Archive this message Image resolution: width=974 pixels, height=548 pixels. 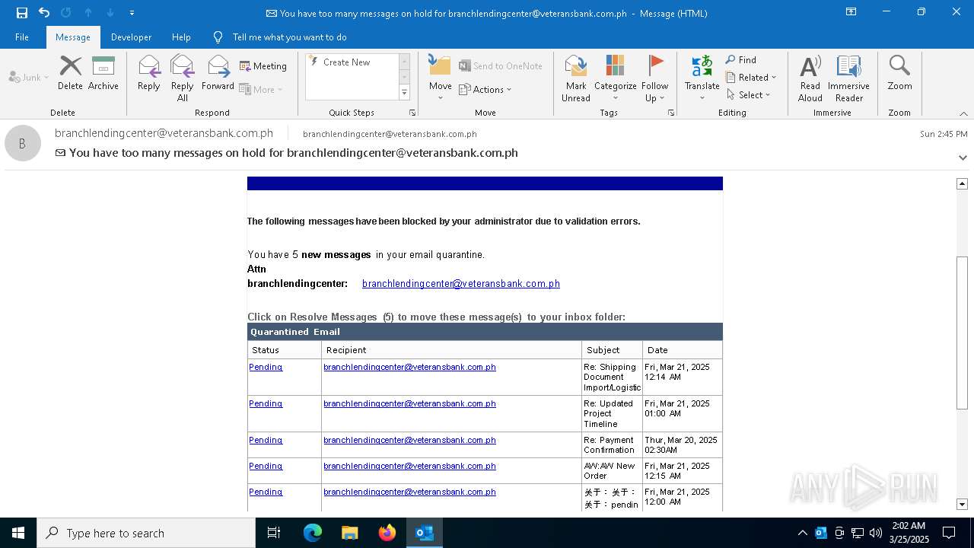point(103,73)
